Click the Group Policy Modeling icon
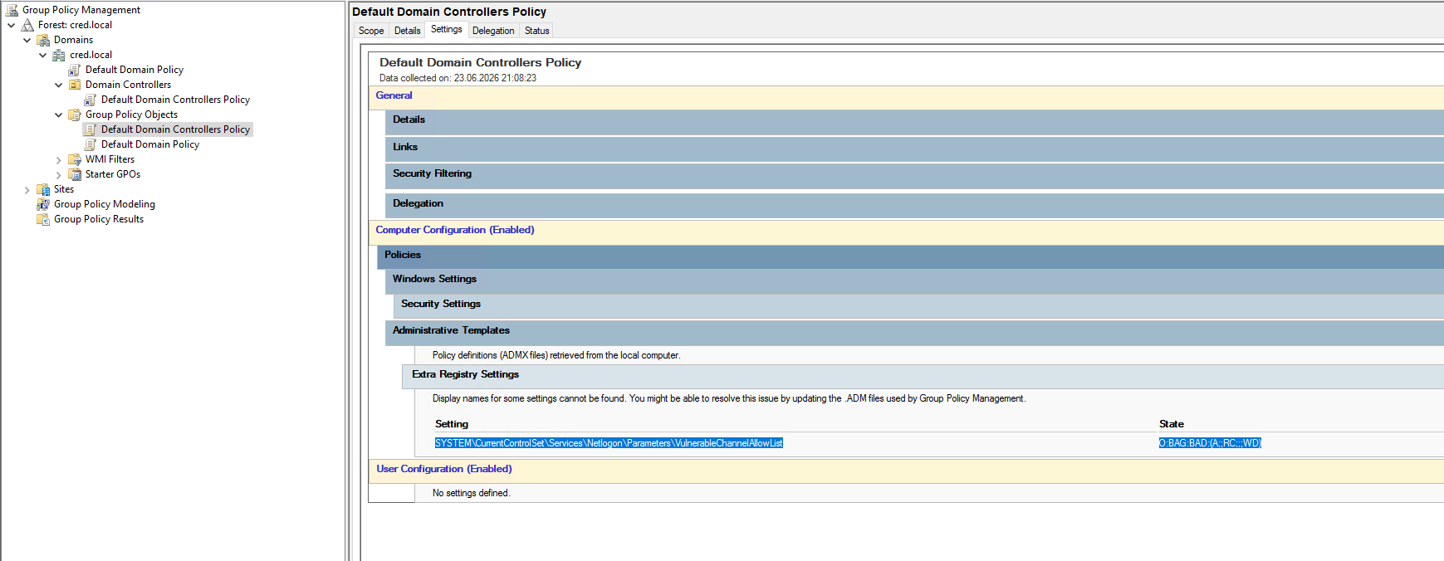 pyautogui.click(x=43, y=204)
